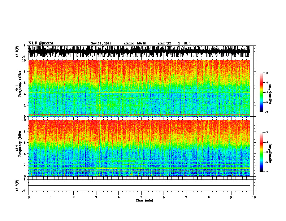Click the ch.1 color bar log(PSD) units label
The height and width of the screenshot is (221, 286).
point(270,94)
